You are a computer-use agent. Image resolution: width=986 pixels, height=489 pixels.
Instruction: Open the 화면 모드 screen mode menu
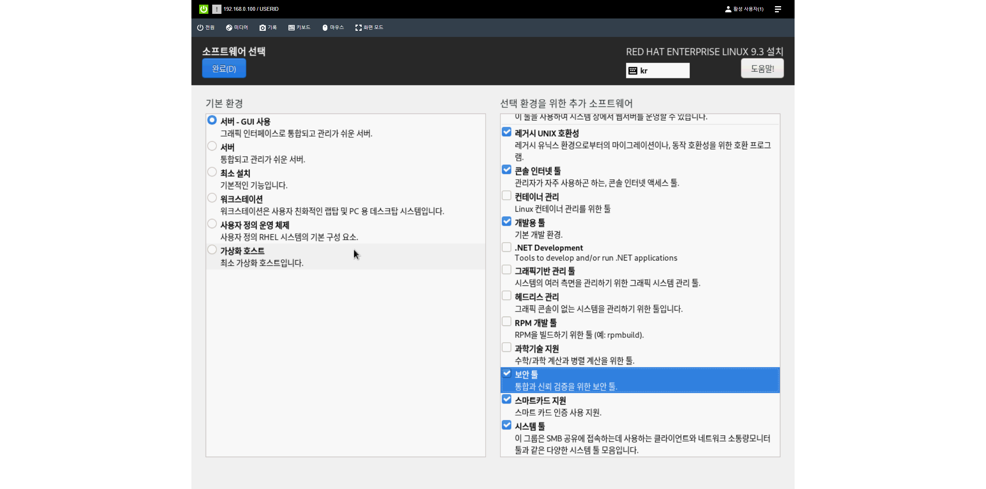pos(369,27)
